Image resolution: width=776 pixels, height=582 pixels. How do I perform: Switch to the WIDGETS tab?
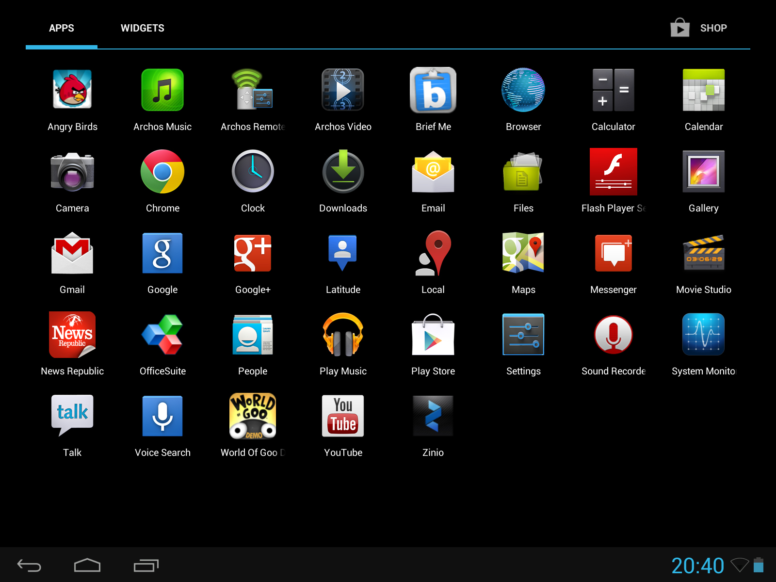coord(143,28)
